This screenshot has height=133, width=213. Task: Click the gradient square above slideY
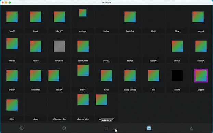(83, 70)
